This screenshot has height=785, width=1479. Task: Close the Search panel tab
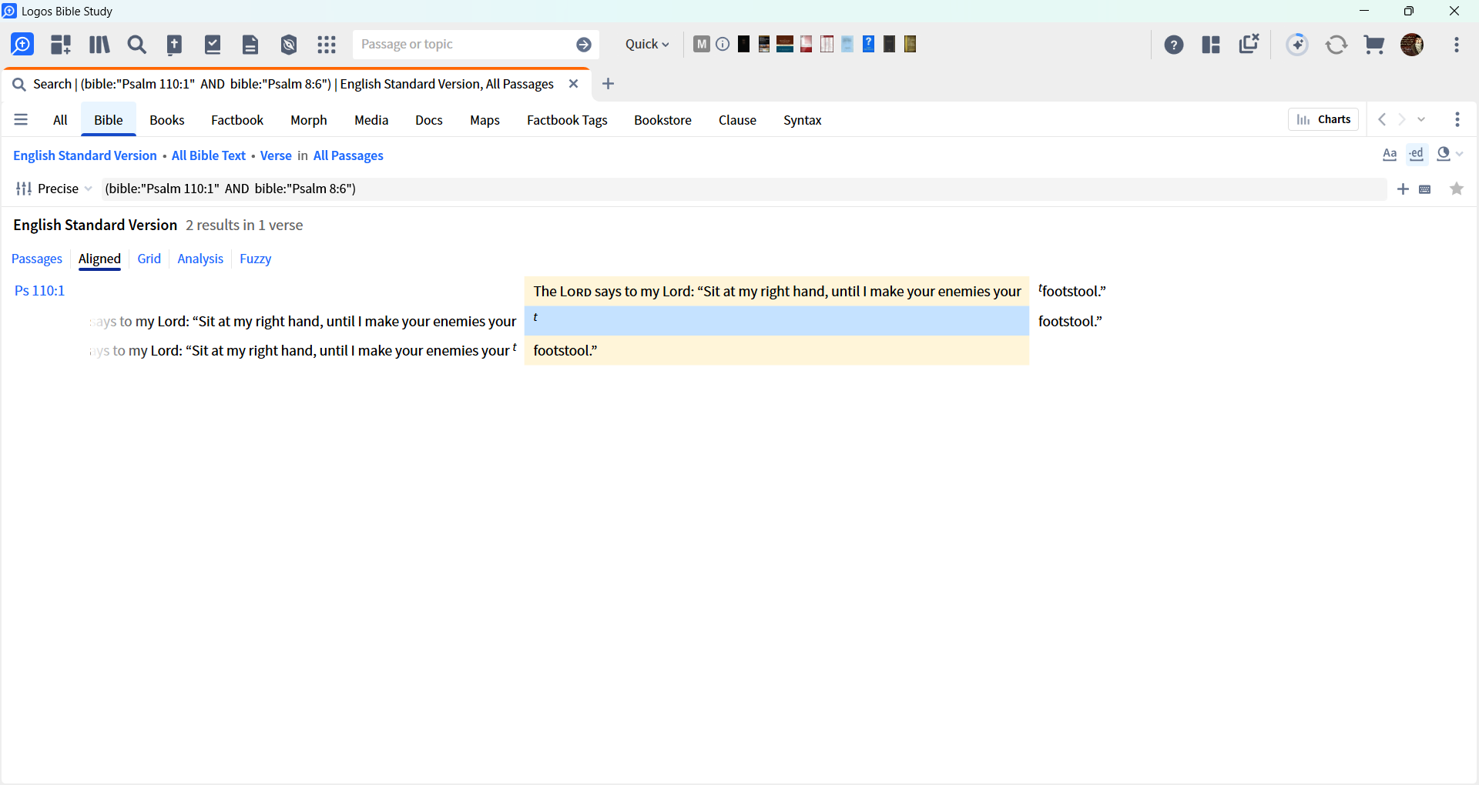point(573,84)
